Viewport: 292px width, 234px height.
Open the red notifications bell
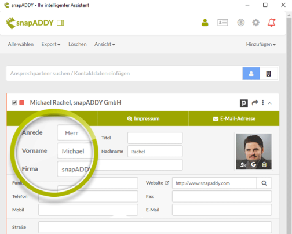click(x=271, y=23)
